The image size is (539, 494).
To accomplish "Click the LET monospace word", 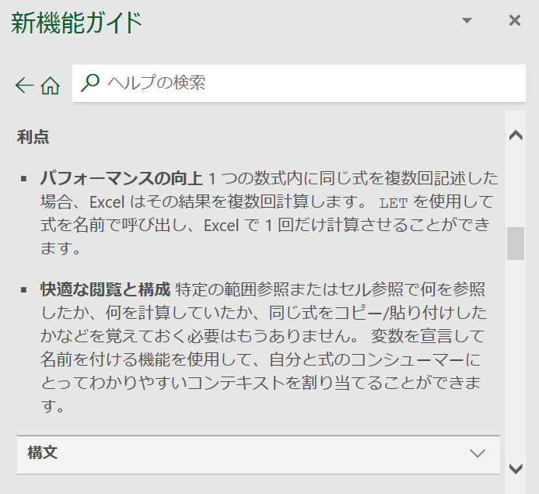I will tap(394, 203).
